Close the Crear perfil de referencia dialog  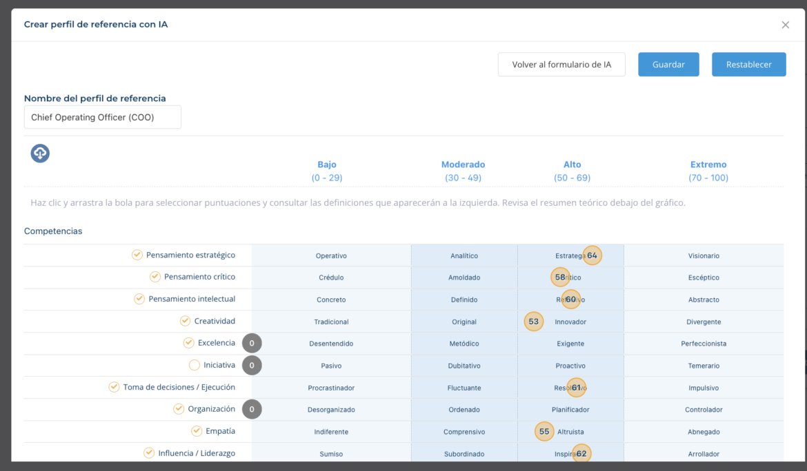(785, 24)
